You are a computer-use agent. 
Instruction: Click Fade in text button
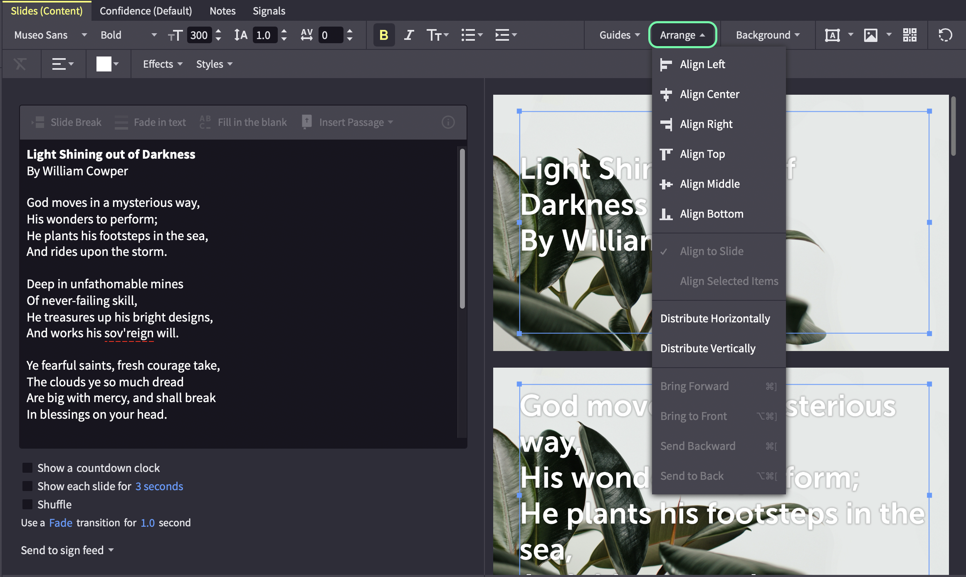coord(150,122)
